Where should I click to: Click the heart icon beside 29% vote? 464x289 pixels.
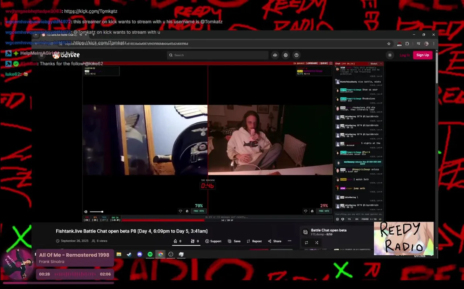(306, 211)
